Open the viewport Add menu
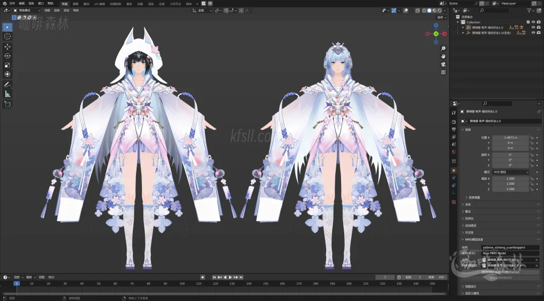 coord(66,11)
